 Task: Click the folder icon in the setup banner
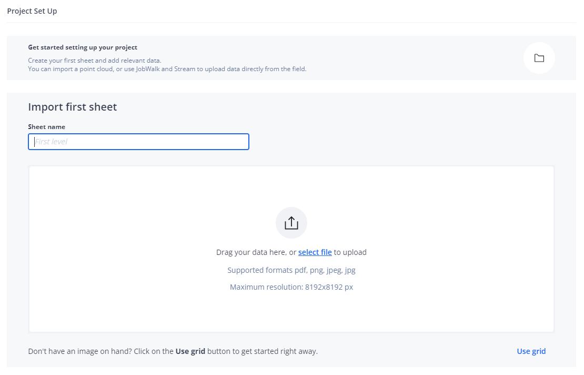click(x=539, y=58)
